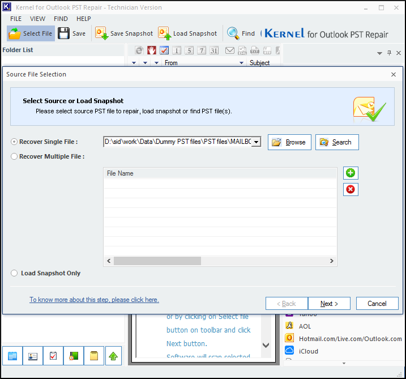Click the Find magnifier icon
This screenshot has height=379, width=406.
point(233,33)
